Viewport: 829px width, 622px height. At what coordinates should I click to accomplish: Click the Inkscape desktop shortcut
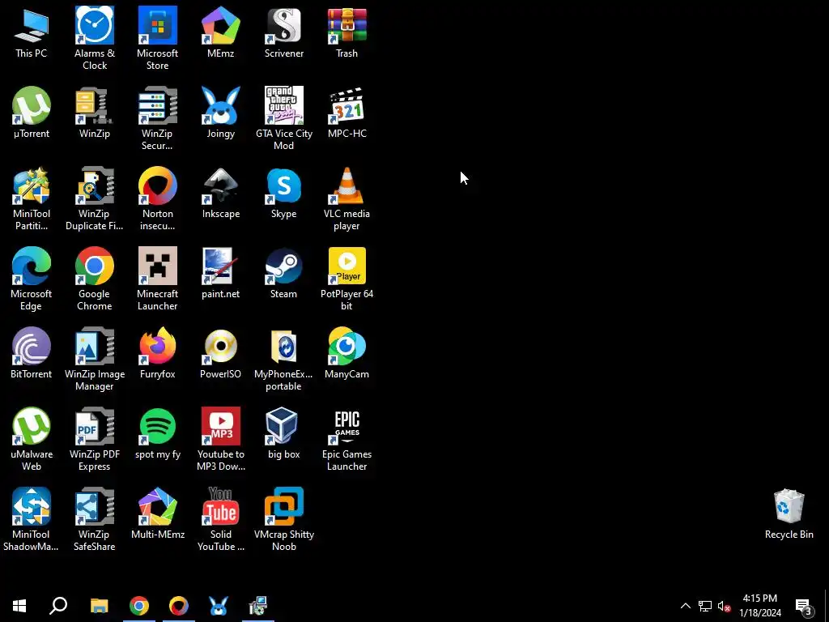point(221,193)
